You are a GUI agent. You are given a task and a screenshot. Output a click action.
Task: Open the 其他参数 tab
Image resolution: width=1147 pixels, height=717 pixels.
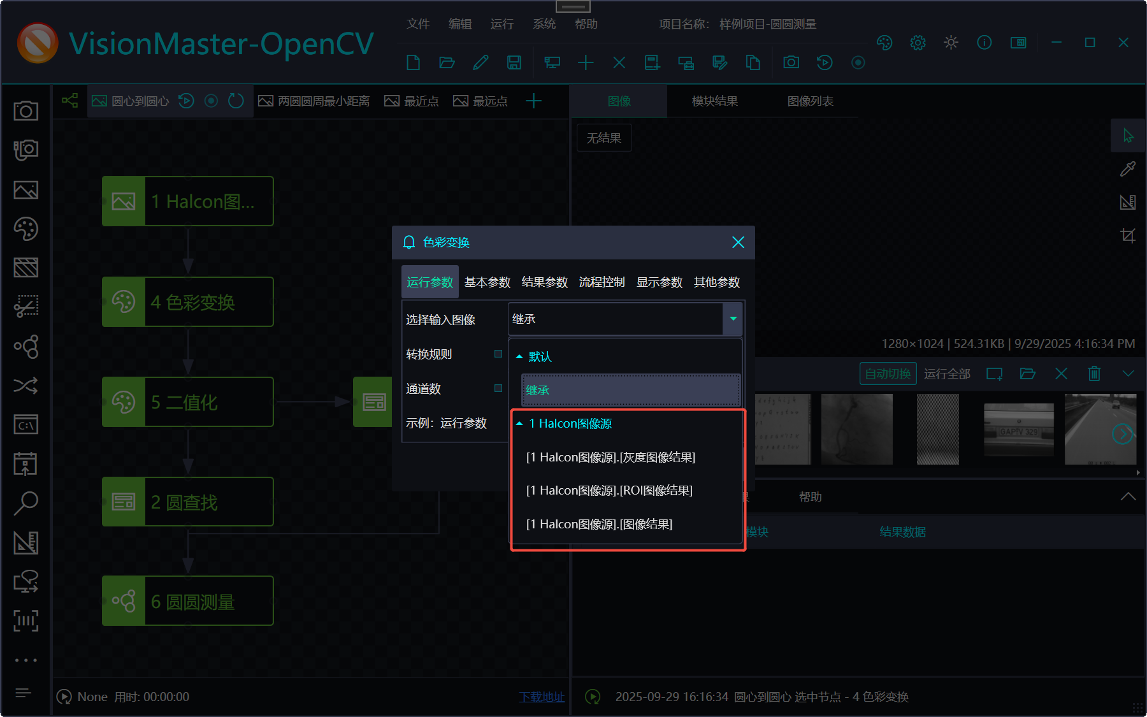coord(716,282)
